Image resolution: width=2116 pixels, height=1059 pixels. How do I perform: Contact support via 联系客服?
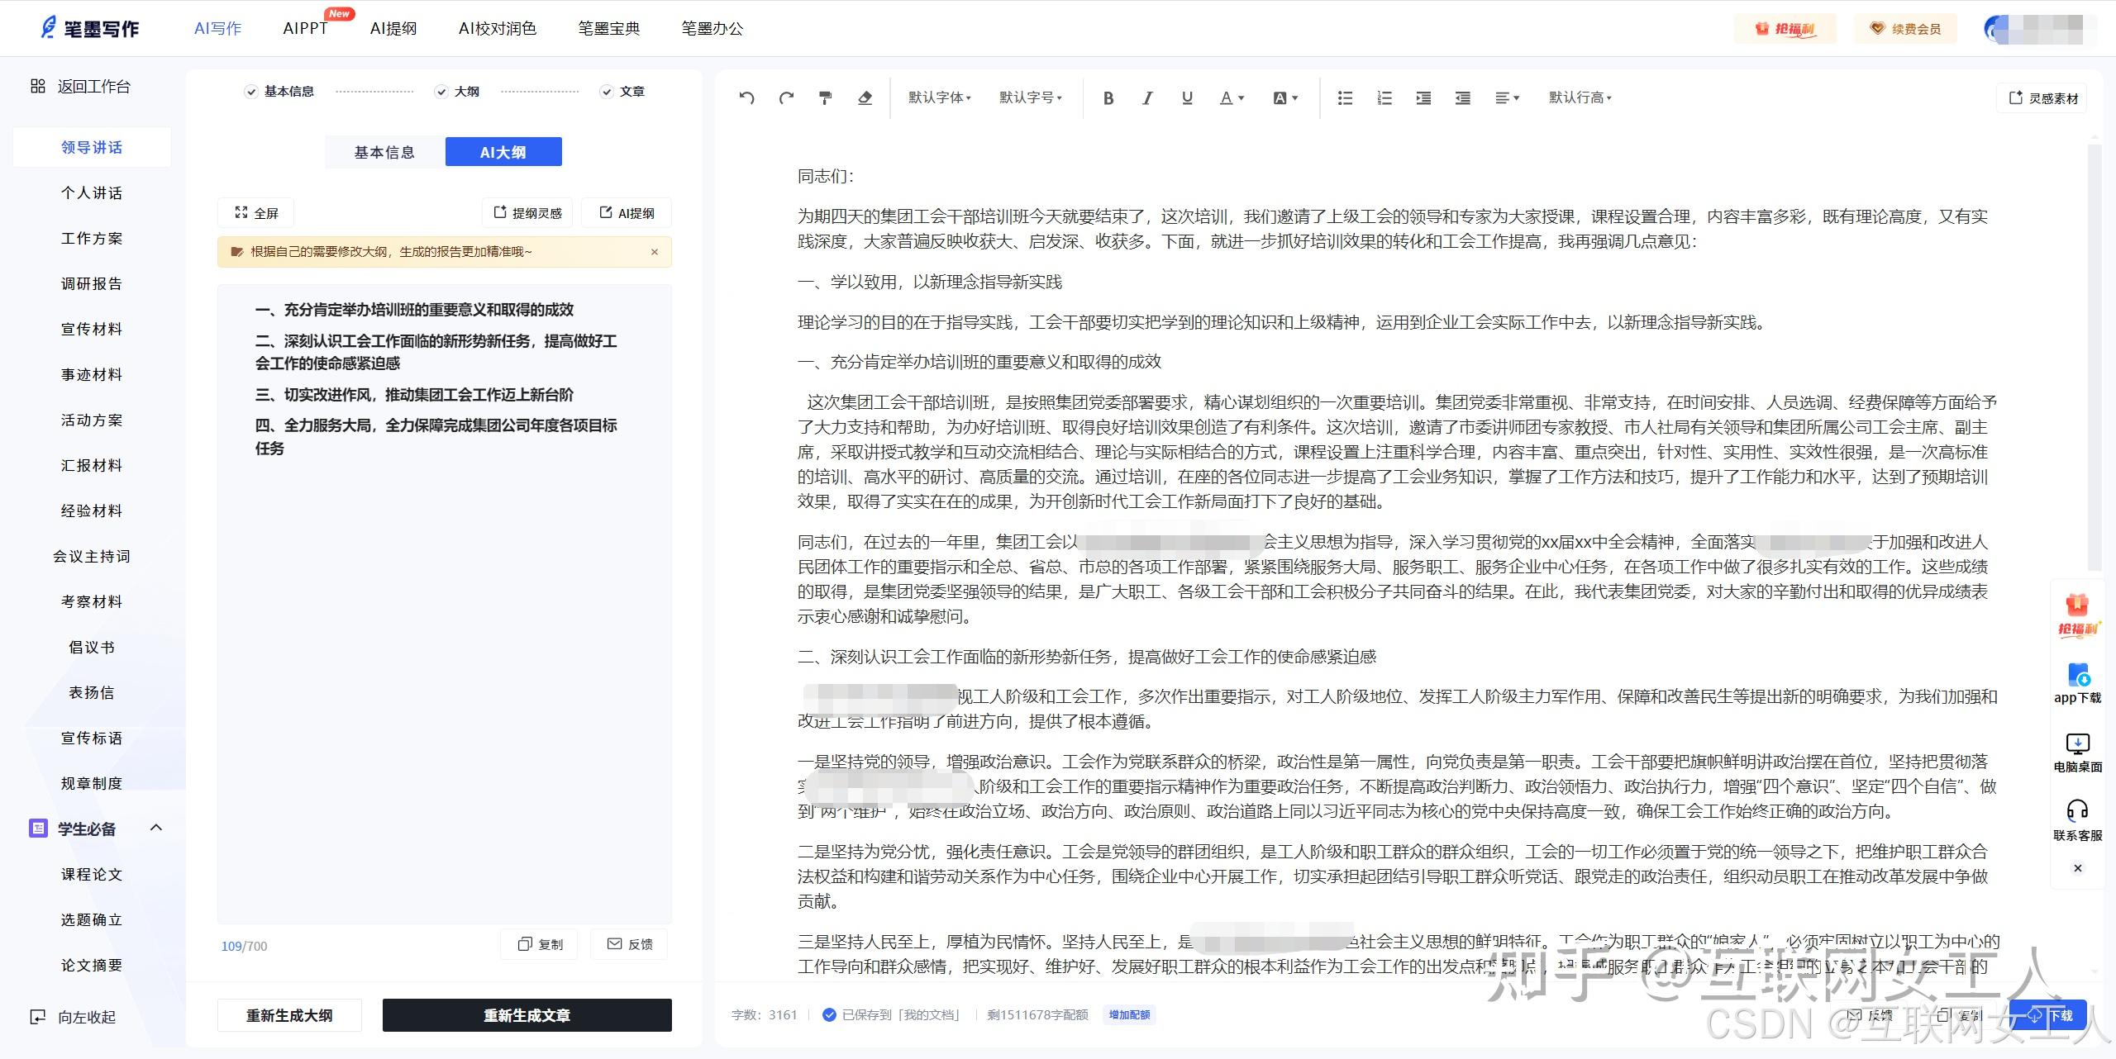[x=2077, y=820]
